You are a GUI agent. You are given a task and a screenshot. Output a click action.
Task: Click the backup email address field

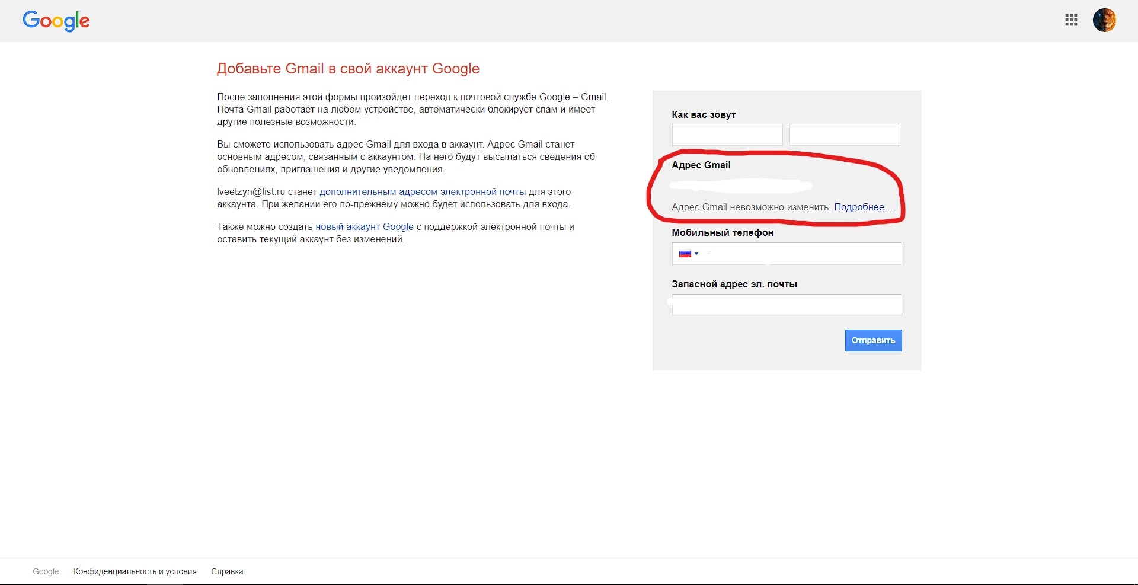click(787, 305)
